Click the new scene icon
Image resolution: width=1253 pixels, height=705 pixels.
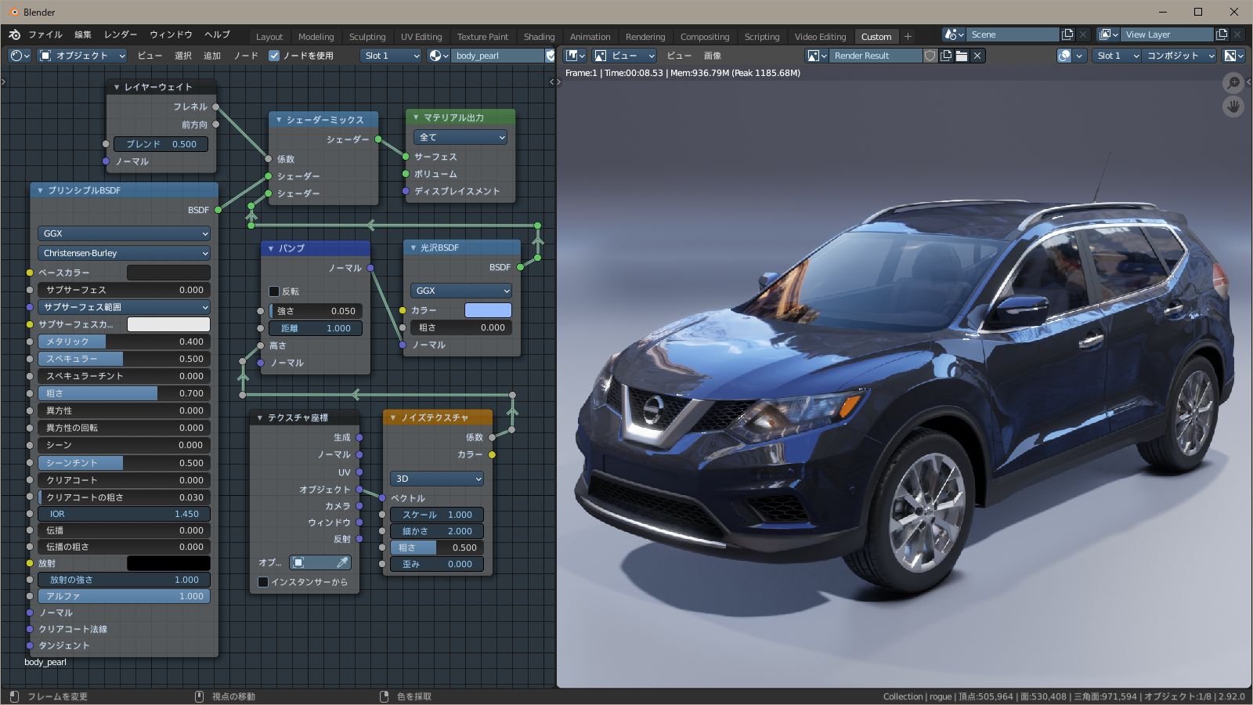point(1067,34)
